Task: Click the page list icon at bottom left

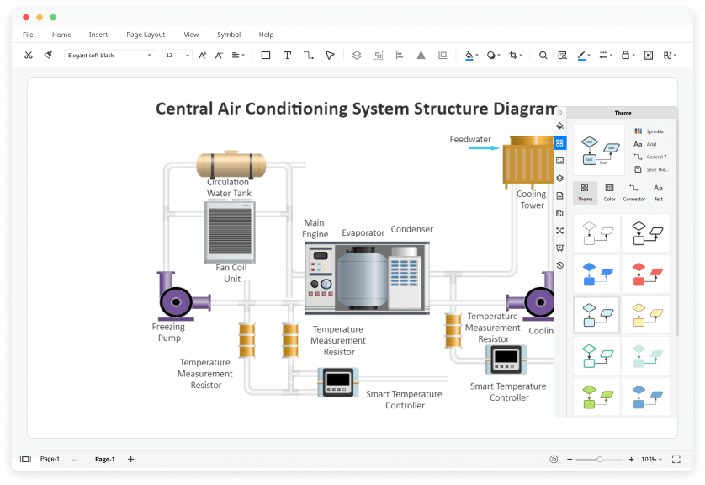Action: point(25,460)
